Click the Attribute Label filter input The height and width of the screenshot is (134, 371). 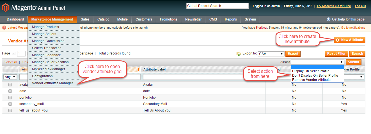click(x=204, y=77)
